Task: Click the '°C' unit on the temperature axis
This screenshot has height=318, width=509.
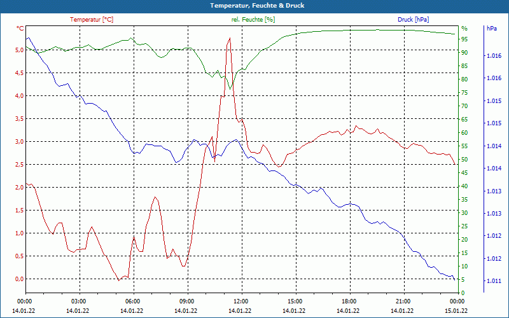Action: point(20,29)
